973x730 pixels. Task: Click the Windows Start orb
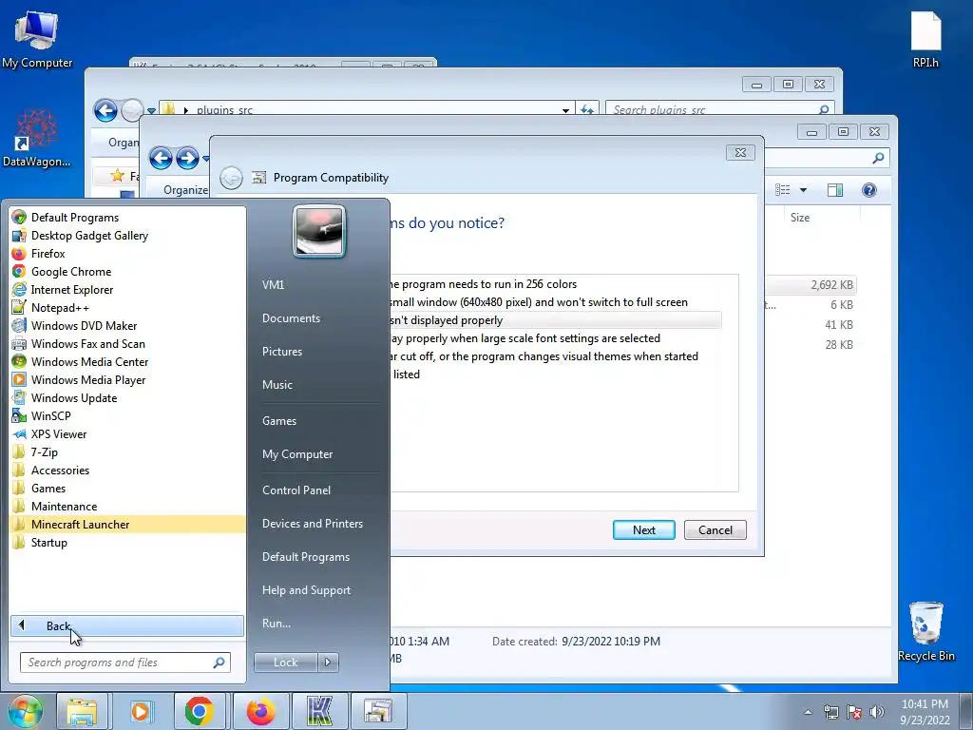tap(25, 711)
